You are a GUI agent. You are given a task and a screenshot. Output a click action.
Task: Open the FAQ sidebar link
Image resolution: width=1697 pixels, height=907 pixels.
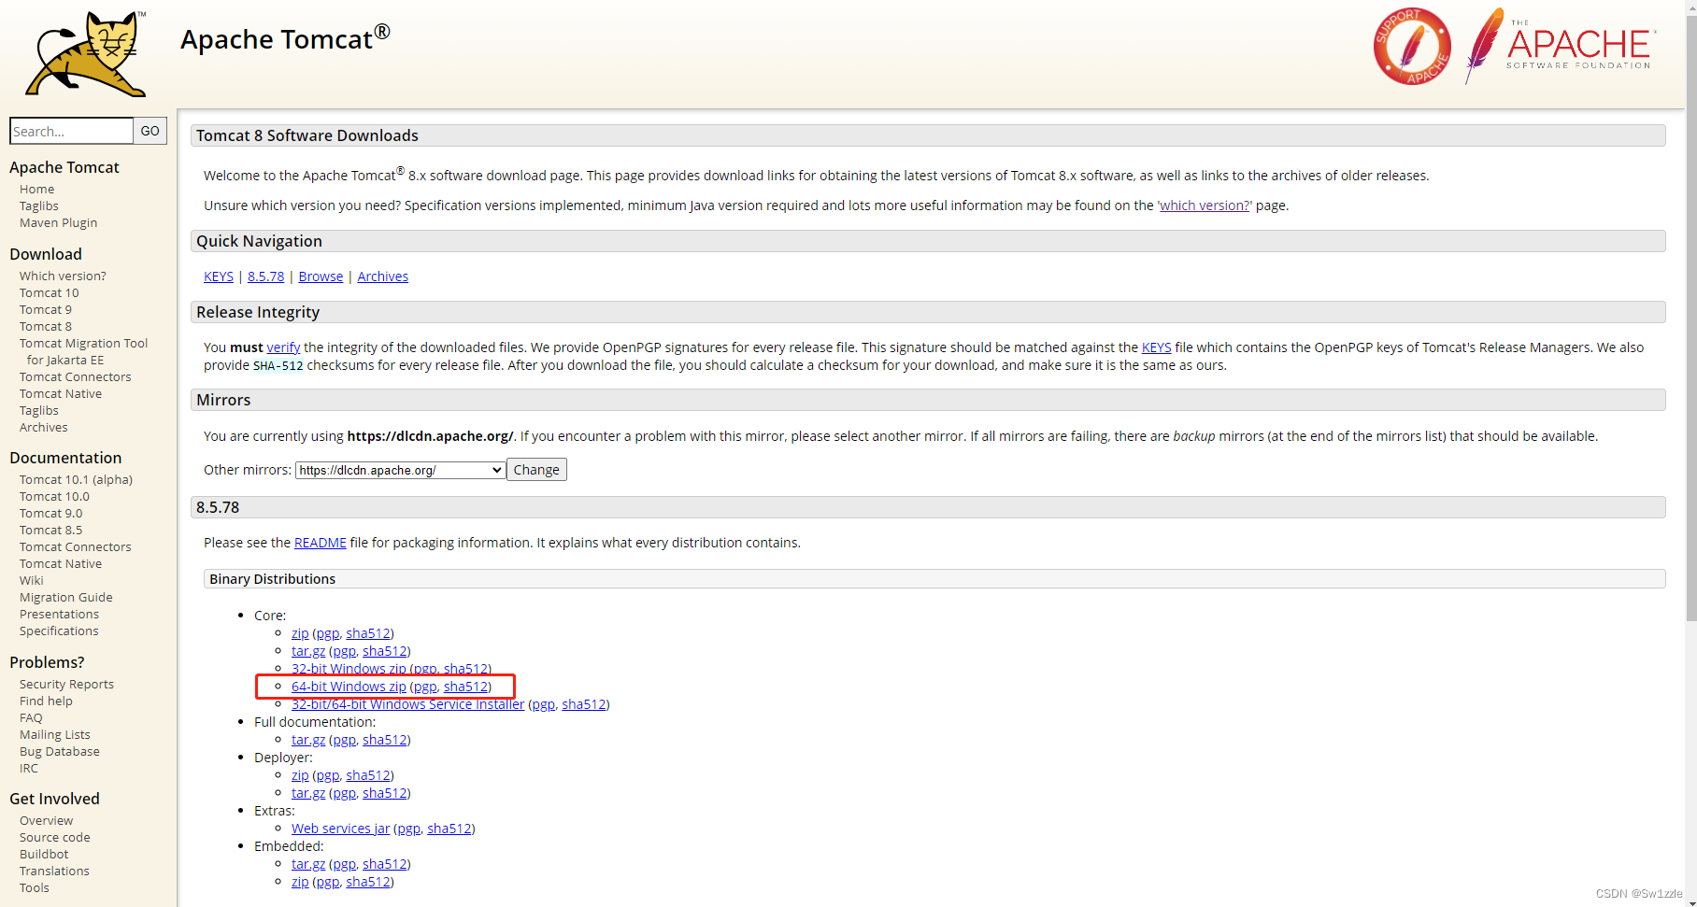click(x=31, y=717)
